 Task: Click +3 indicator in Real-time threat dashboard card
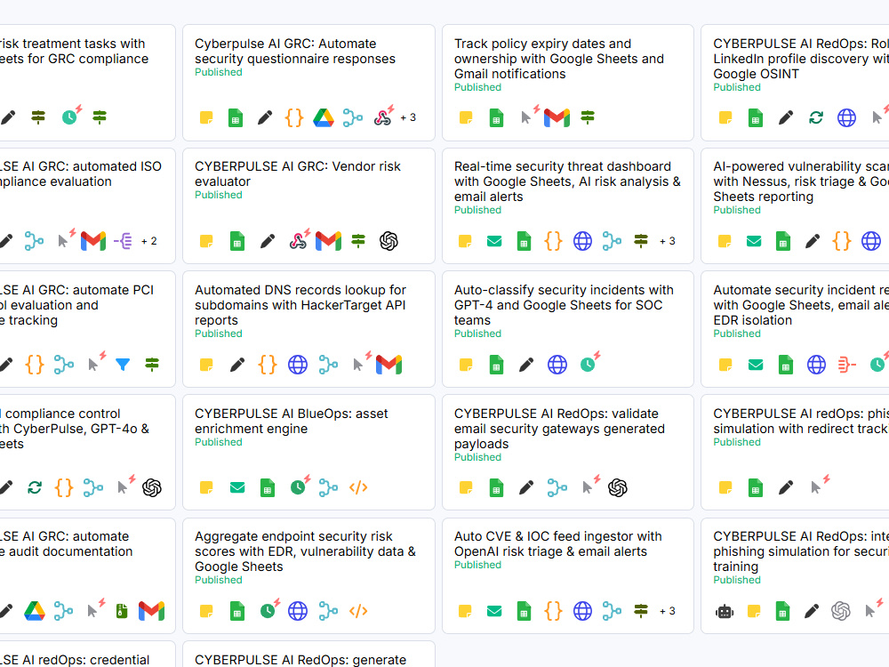(668, 241)
